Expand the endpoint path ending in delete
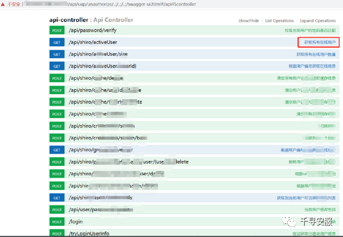This screenshot has height=237, width=343. 129,162
